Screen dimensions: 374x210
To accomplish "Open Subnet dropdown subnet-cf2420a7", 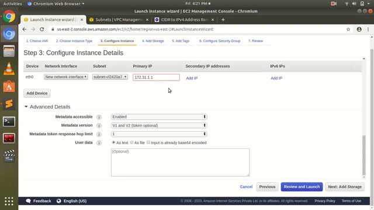I will [110, 77].
